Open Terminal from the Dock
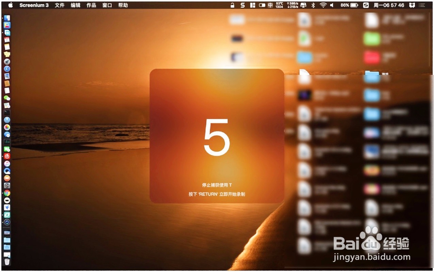The height and width of the screenshot is (272, 434). (7, 112)
